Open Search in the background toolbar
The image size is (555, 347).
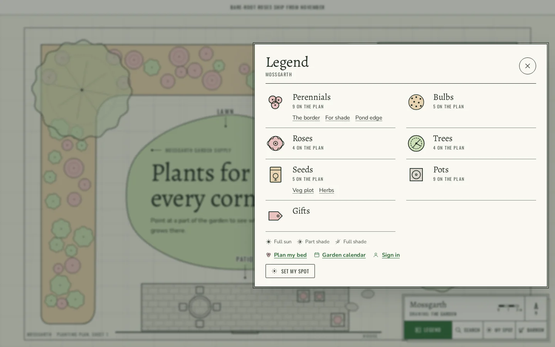[468, 330]
